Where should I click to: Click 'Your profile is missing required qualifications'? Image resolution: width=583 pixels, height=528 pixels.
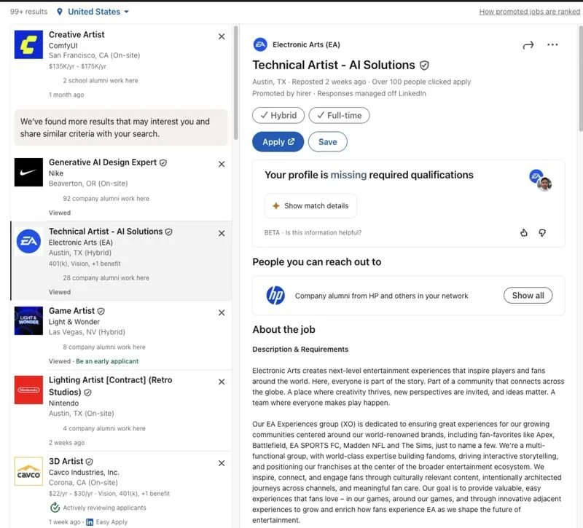pyautogui.click(x=369, y=175)
